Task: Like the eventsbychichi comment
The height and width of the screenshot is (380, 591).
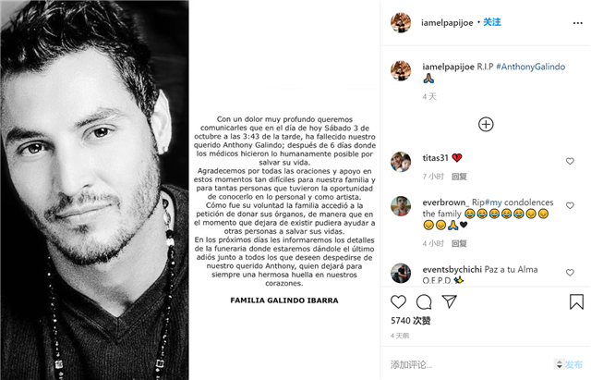Action: click(570, 272)
